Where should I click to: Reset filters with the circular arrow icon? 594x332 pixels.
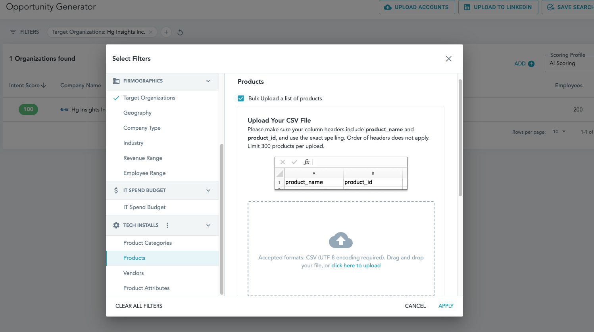tap(180, 32)
